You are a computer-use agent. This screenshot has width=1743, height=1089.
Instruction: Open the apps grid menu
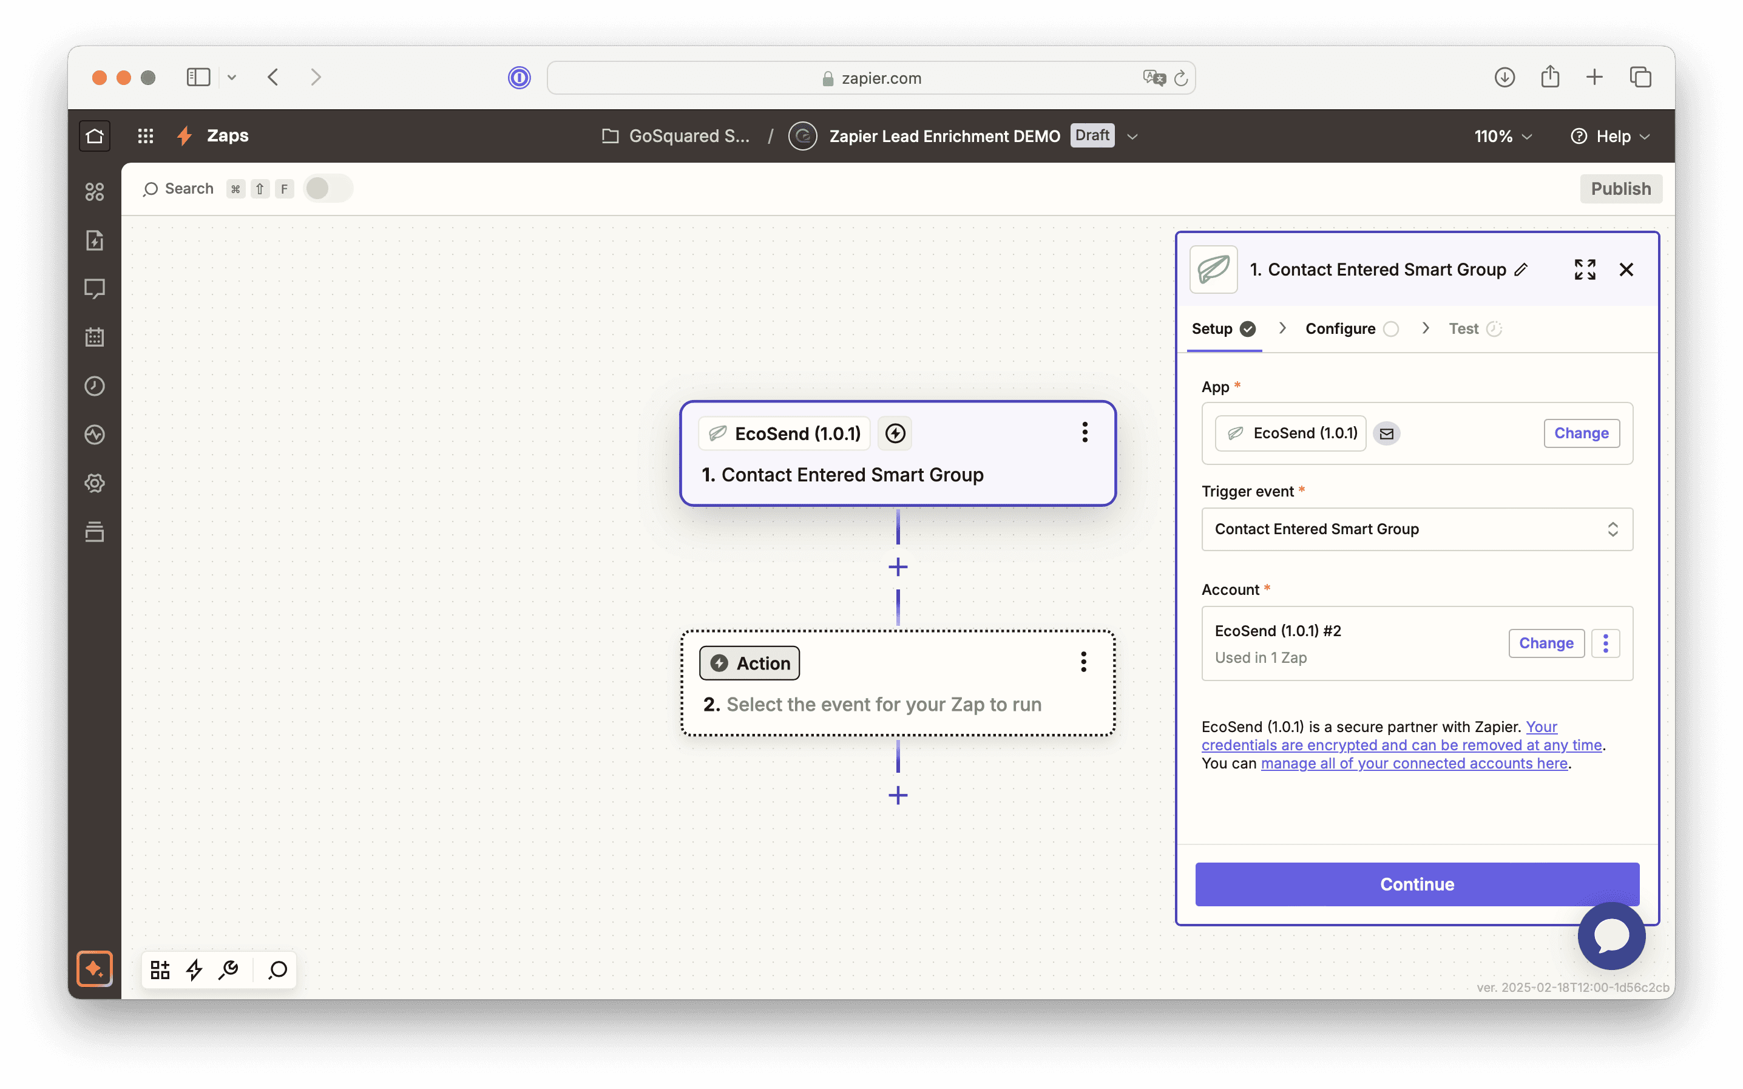(x=146, y=135)
